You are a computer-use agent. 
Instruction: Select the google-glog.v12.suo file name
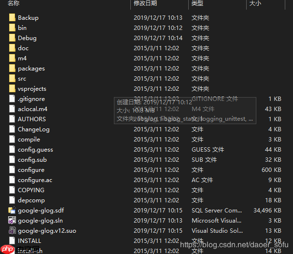47,231
